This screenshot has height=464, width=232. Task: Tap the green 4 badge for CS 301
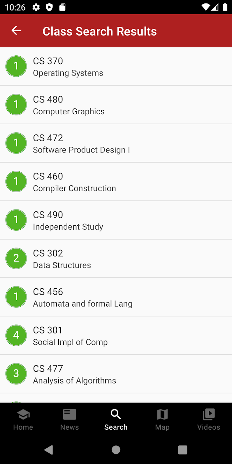16,335
